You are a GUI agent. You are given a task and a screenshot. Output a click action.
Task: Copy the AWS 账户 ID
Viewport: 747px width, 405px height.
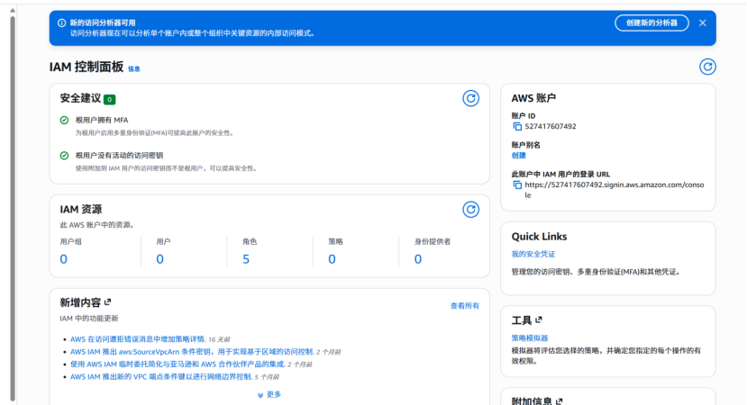click(x=517, y=127)
